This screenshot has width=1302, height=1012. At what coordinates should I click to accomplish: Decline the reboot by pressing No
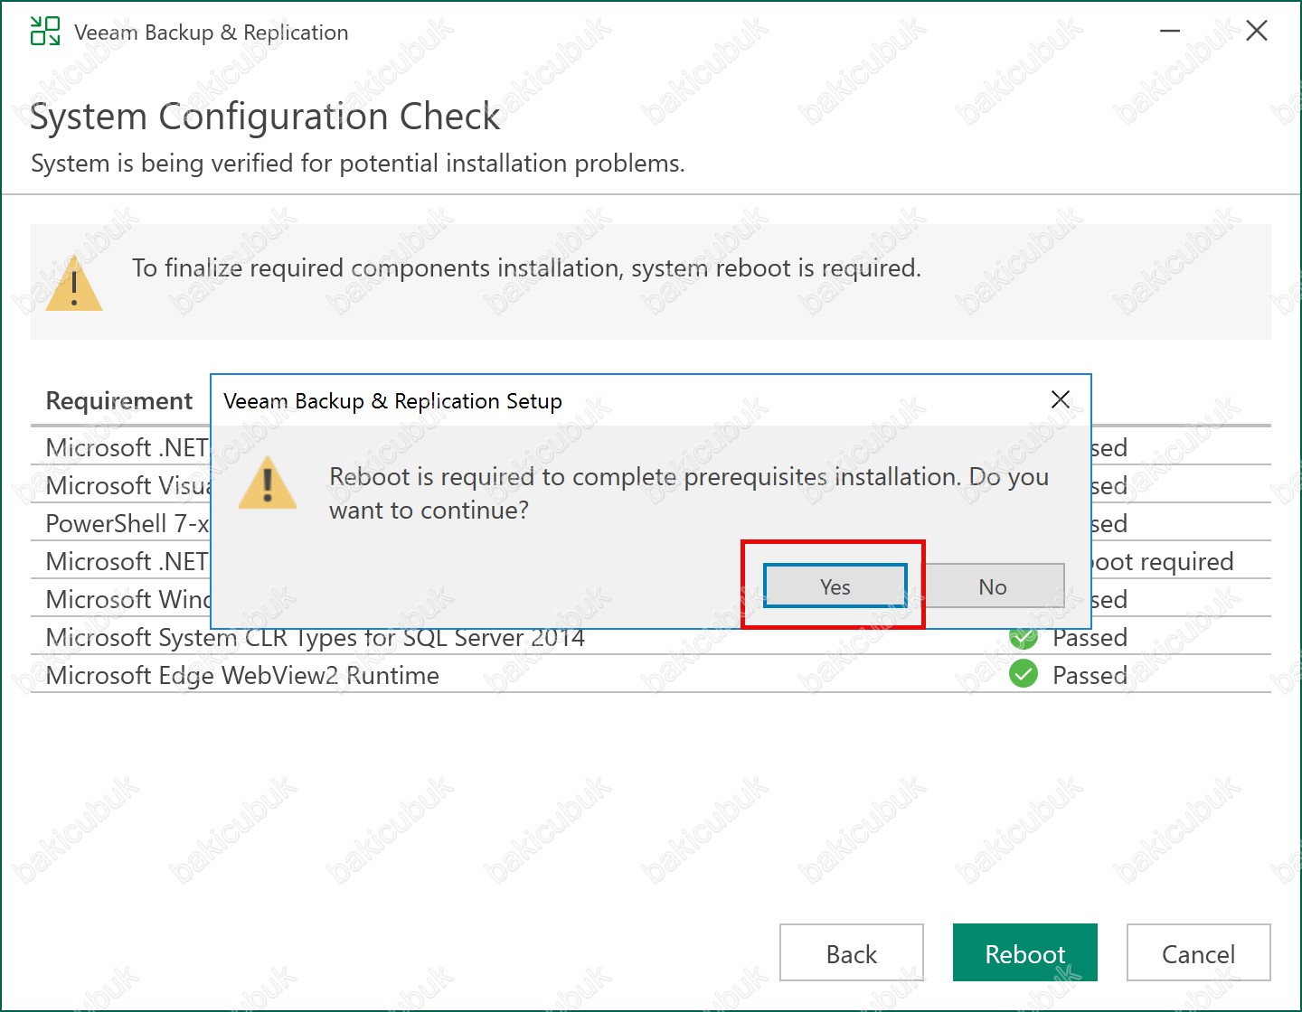[x=992, y=586]
